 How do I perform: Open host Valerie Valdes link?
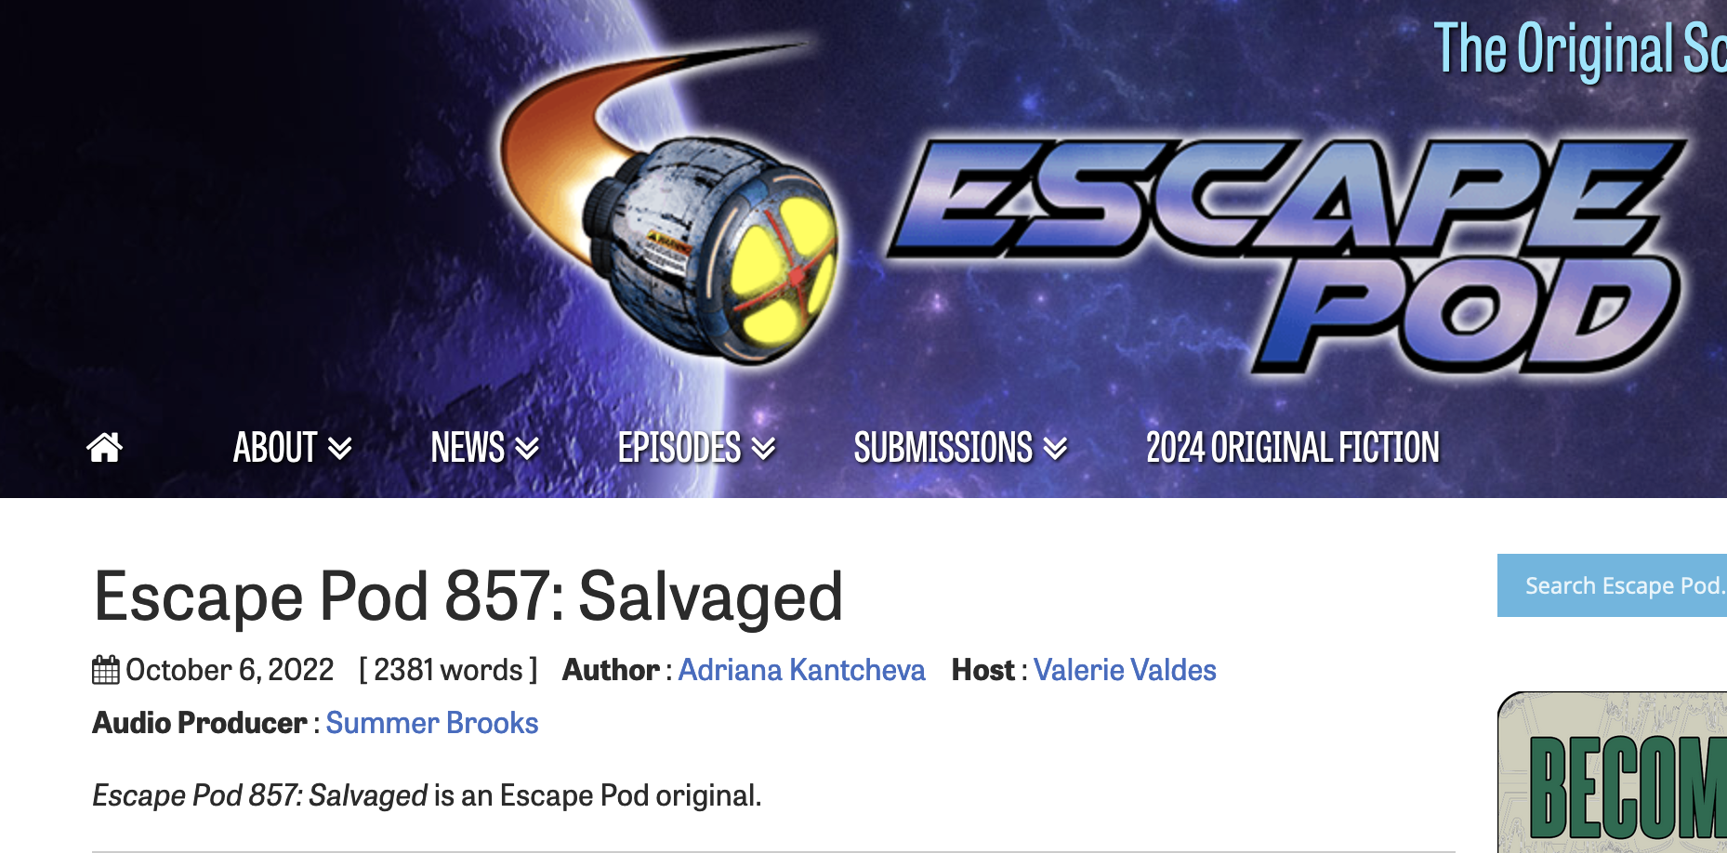(1125, 670)
